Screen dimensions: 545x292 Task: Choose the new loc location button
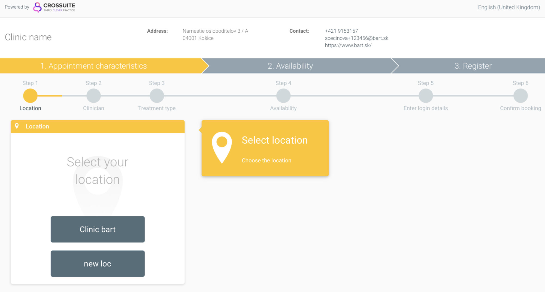98,263
